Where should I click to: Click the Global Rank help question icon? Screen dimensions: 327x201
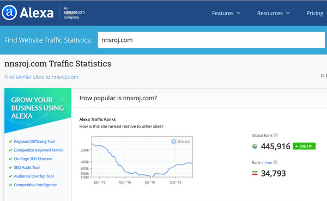(x=275, y=135)
